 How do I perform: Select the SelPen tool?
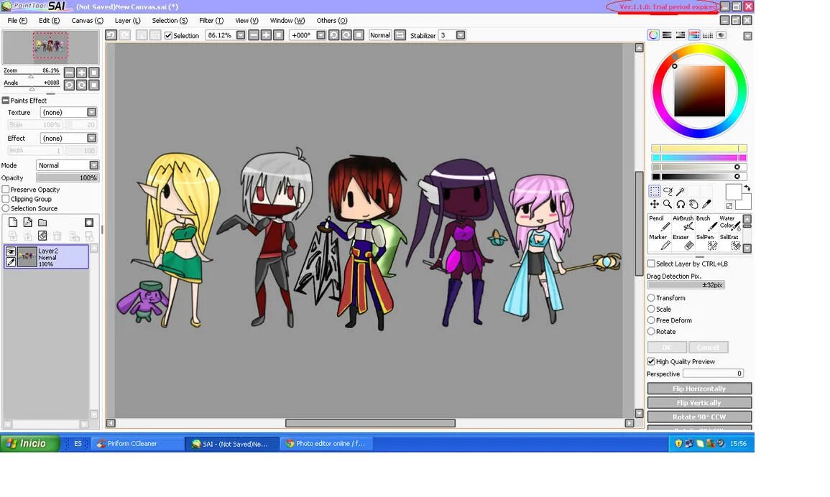coord(706,243)
